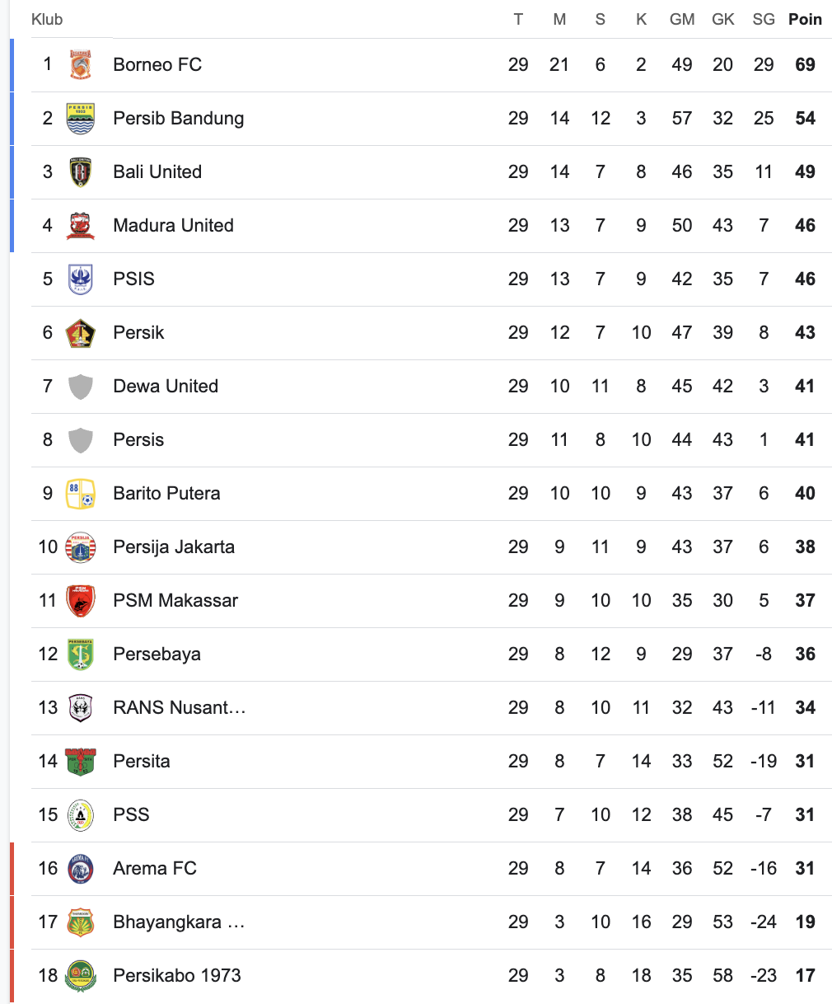Click the PSM Makassar red logo
The height and width of the screenshot is (1004, 832).
[x=81, y=600]
